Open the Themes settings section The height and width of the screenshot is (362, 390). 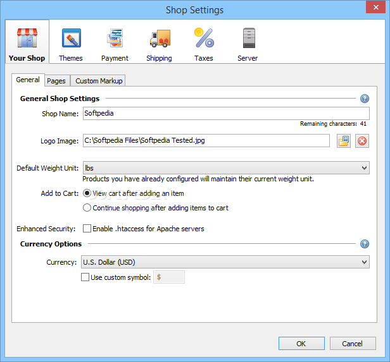[x=71, y=44]
